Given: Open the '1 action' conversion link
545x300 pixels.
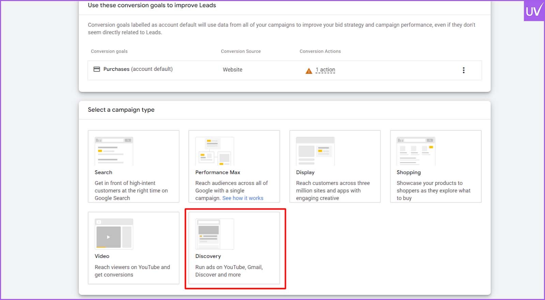Looking at the screenshot, I should (325, 70).
